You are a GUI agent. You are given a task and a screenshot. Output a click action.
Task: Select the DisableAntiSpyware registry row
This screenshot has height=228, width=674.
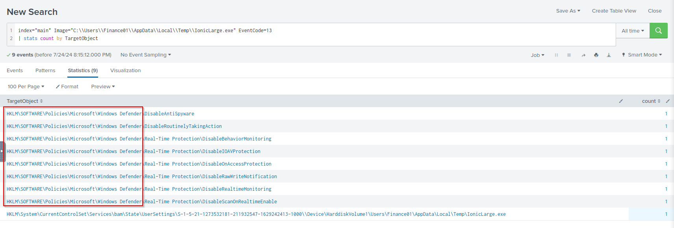coord(100,114)
